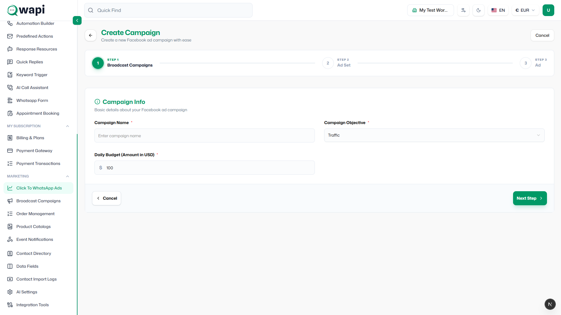Open Contact Directory in sidebar
This screenshot has height=315, width=561.
[x=38, y=253]
